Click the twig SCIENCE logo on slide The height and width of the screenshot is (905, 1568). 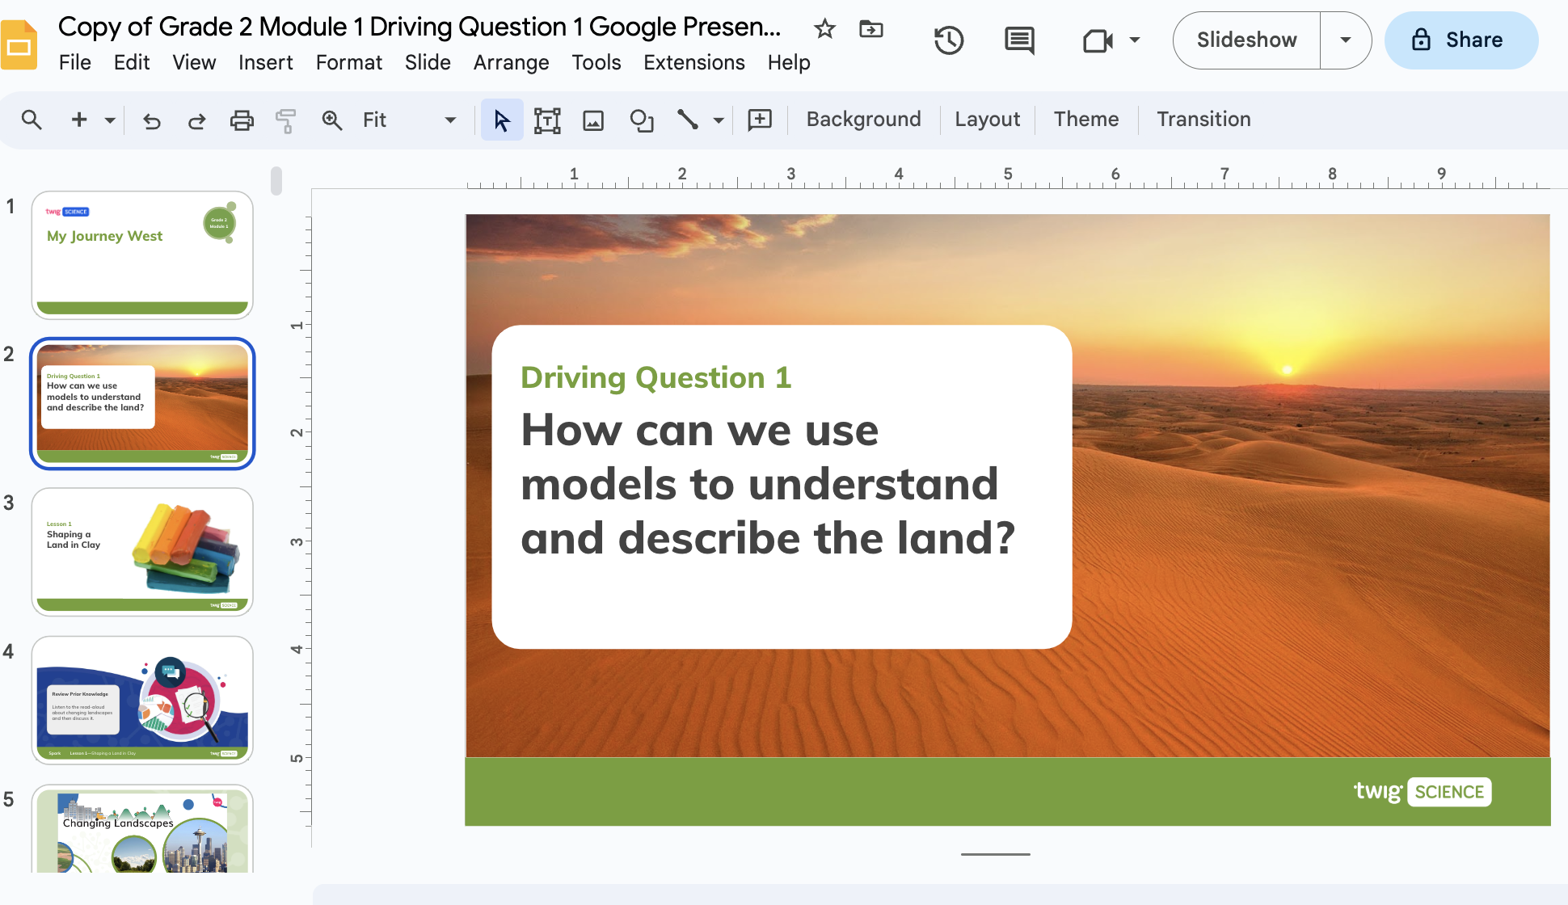1422,792
